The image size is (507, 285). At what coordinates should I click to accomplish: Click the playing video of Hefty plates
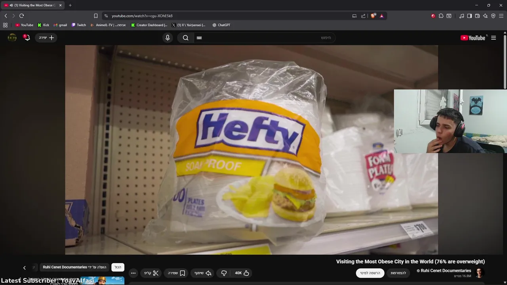[x=252, y=150]
